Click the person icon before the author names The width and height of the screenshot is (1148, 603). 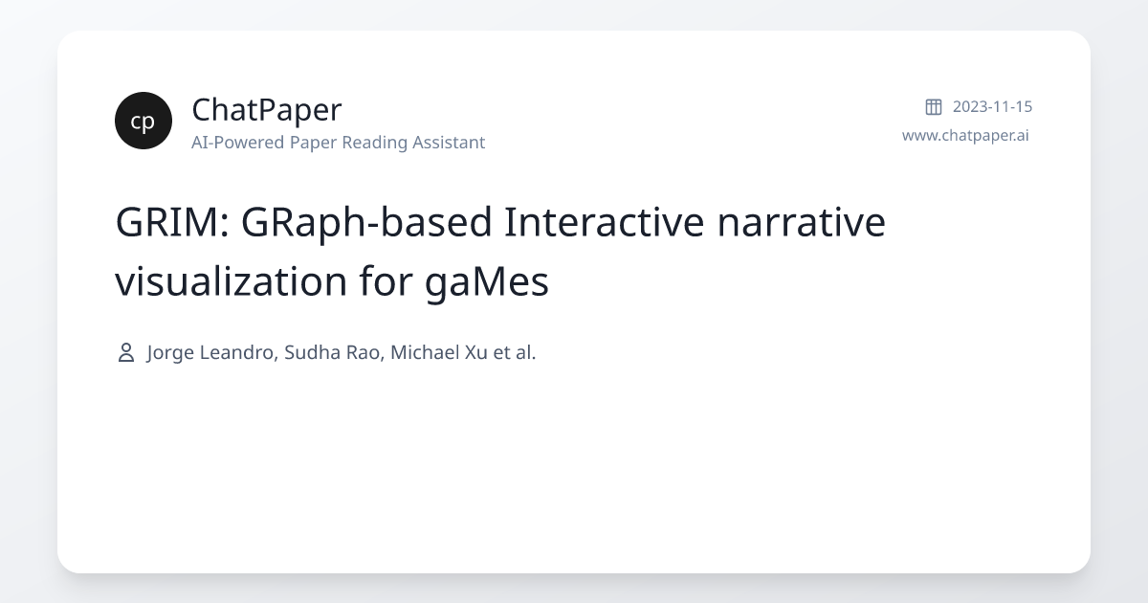(x=125, y=352)
